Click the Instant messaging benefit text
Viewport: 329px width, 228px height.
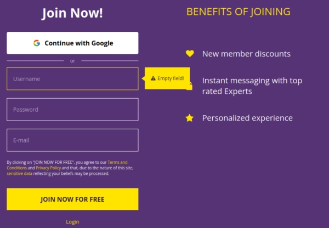pos(252,86)
